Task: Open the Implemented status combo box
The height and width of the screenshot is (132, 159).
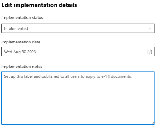Action: point(78,28)
